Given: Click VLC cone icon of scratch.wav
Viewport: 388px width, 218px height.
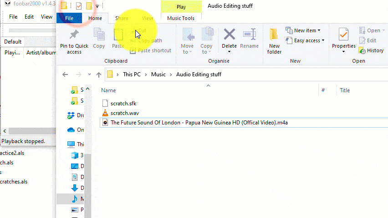Looking at the screenshot, I should 105,113.
